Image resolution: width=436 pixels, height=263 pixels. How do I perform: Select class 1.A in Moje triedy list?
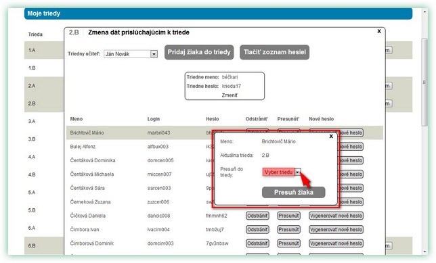click(x=32, y=50)
